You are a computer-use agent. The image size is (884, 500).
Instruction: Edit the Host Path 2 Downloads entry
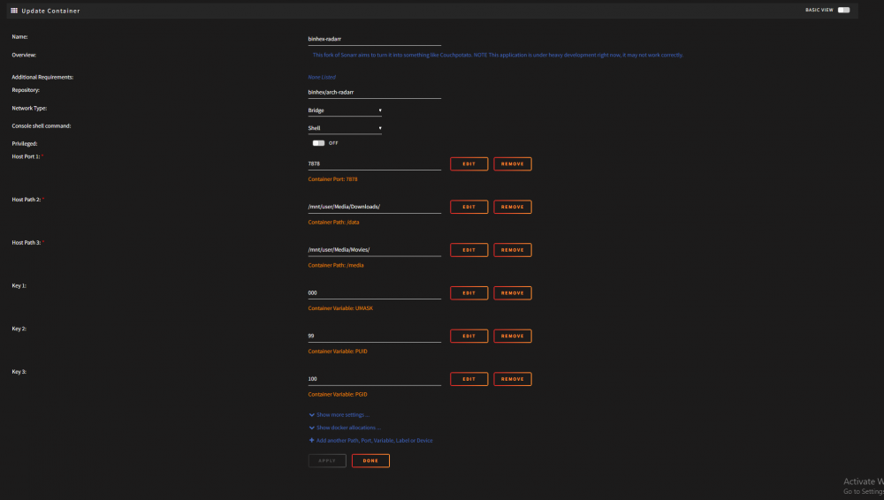coord(469,207)
